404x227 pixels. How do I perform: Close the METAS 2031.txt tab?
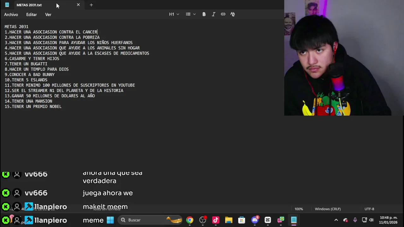(78, 5)
